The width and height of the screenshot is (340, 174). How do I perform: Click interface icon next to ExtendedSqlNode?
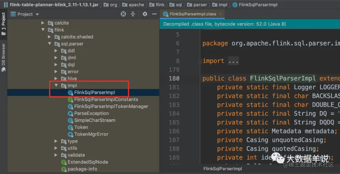tap(64, 162)
